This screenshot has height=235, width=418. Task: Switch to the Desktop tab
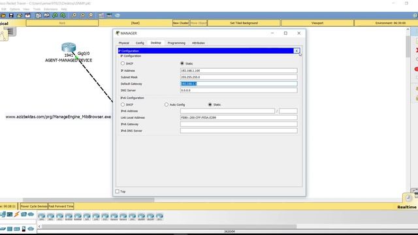point(155,43)
